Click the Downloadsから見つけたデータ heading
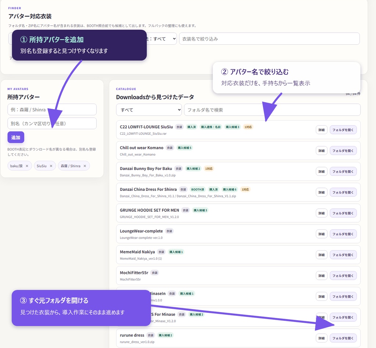 (155, 97)
